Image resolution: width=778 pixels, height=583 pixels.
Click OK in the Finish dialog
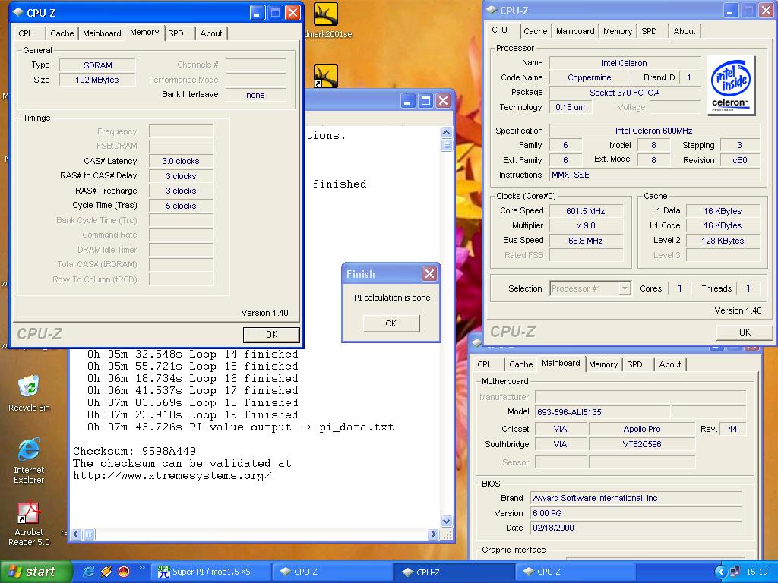(x=391, y=323)
